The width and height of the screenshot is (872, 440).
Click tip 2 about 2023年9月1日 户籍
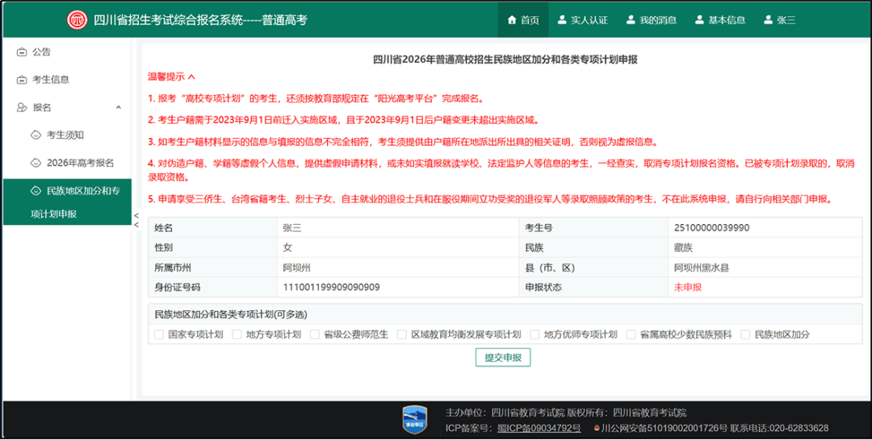pyautogui.click(x=344, y=120)
